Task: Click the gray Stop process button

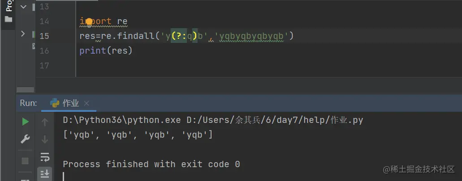Action: [25, 160]
